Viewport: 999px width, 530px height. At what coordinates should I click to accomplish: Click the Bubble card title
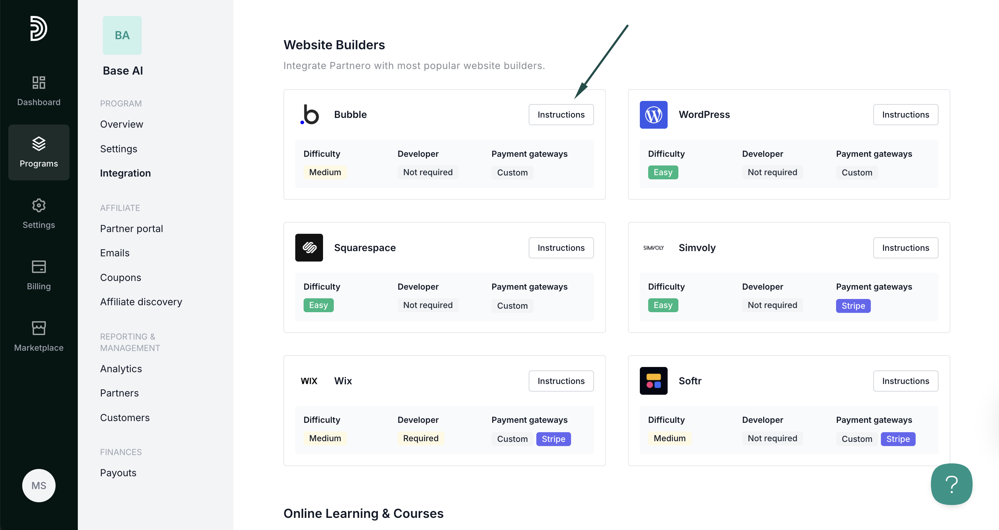point(350,114)
